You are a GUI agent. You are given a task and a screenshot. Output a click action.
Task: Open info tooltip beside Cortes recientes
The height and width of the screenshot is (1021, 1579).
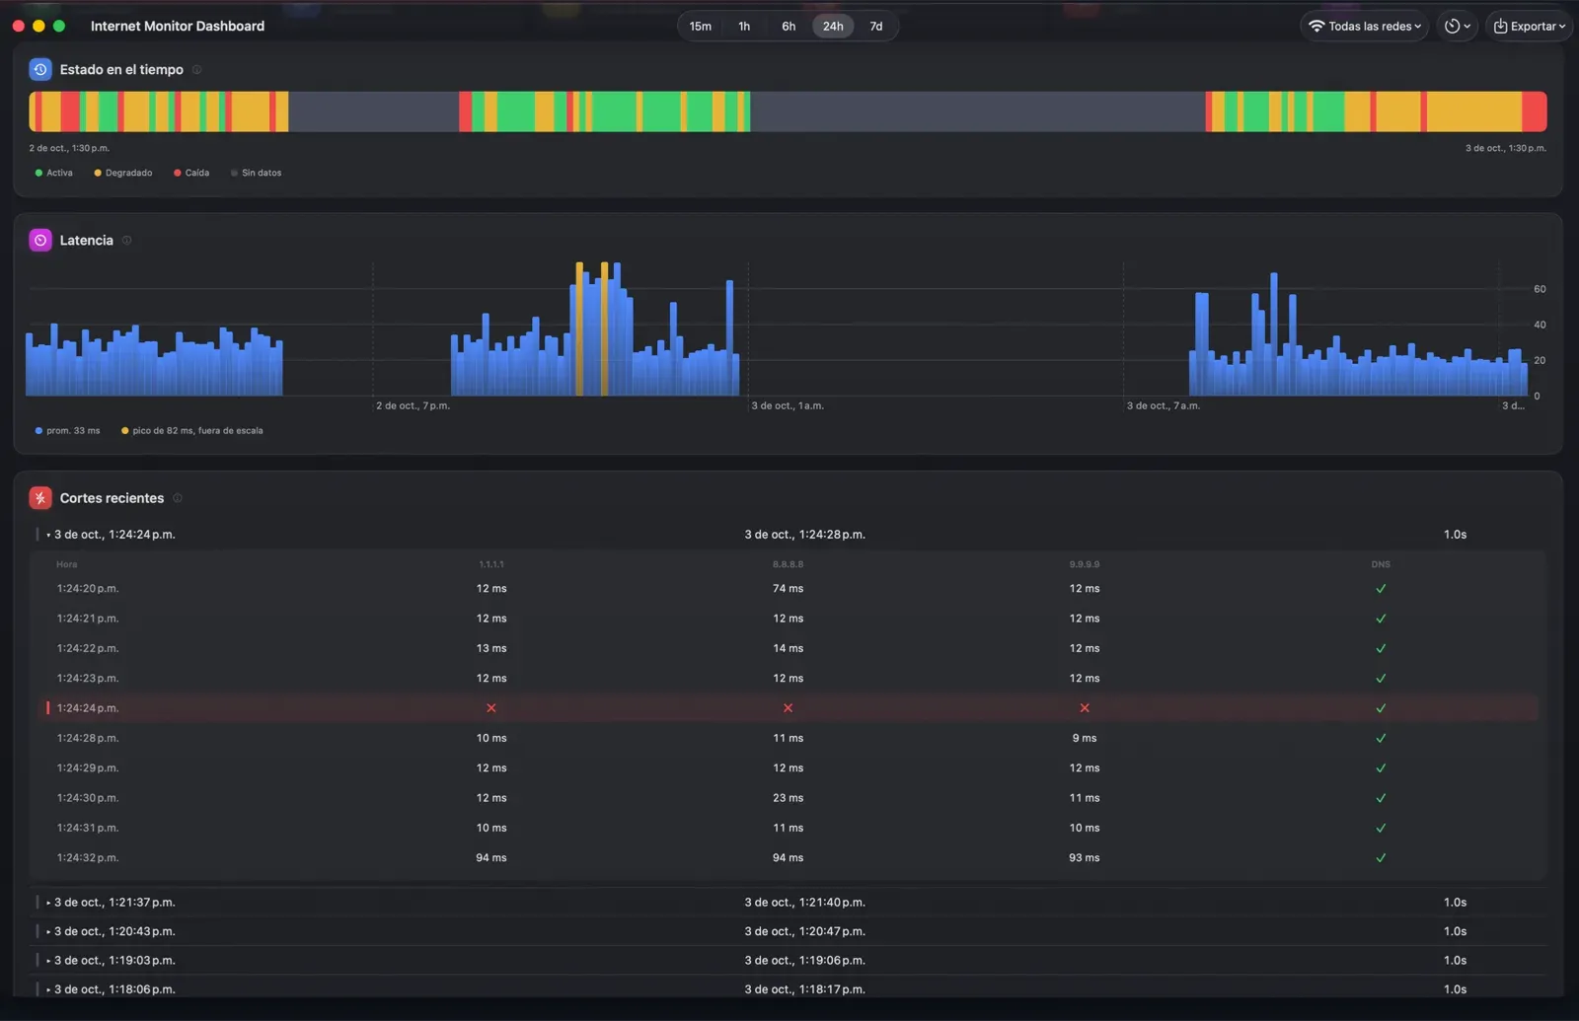tap(178, 498)
